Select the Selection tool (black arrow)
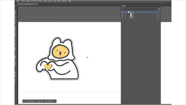 click(15, 8)
